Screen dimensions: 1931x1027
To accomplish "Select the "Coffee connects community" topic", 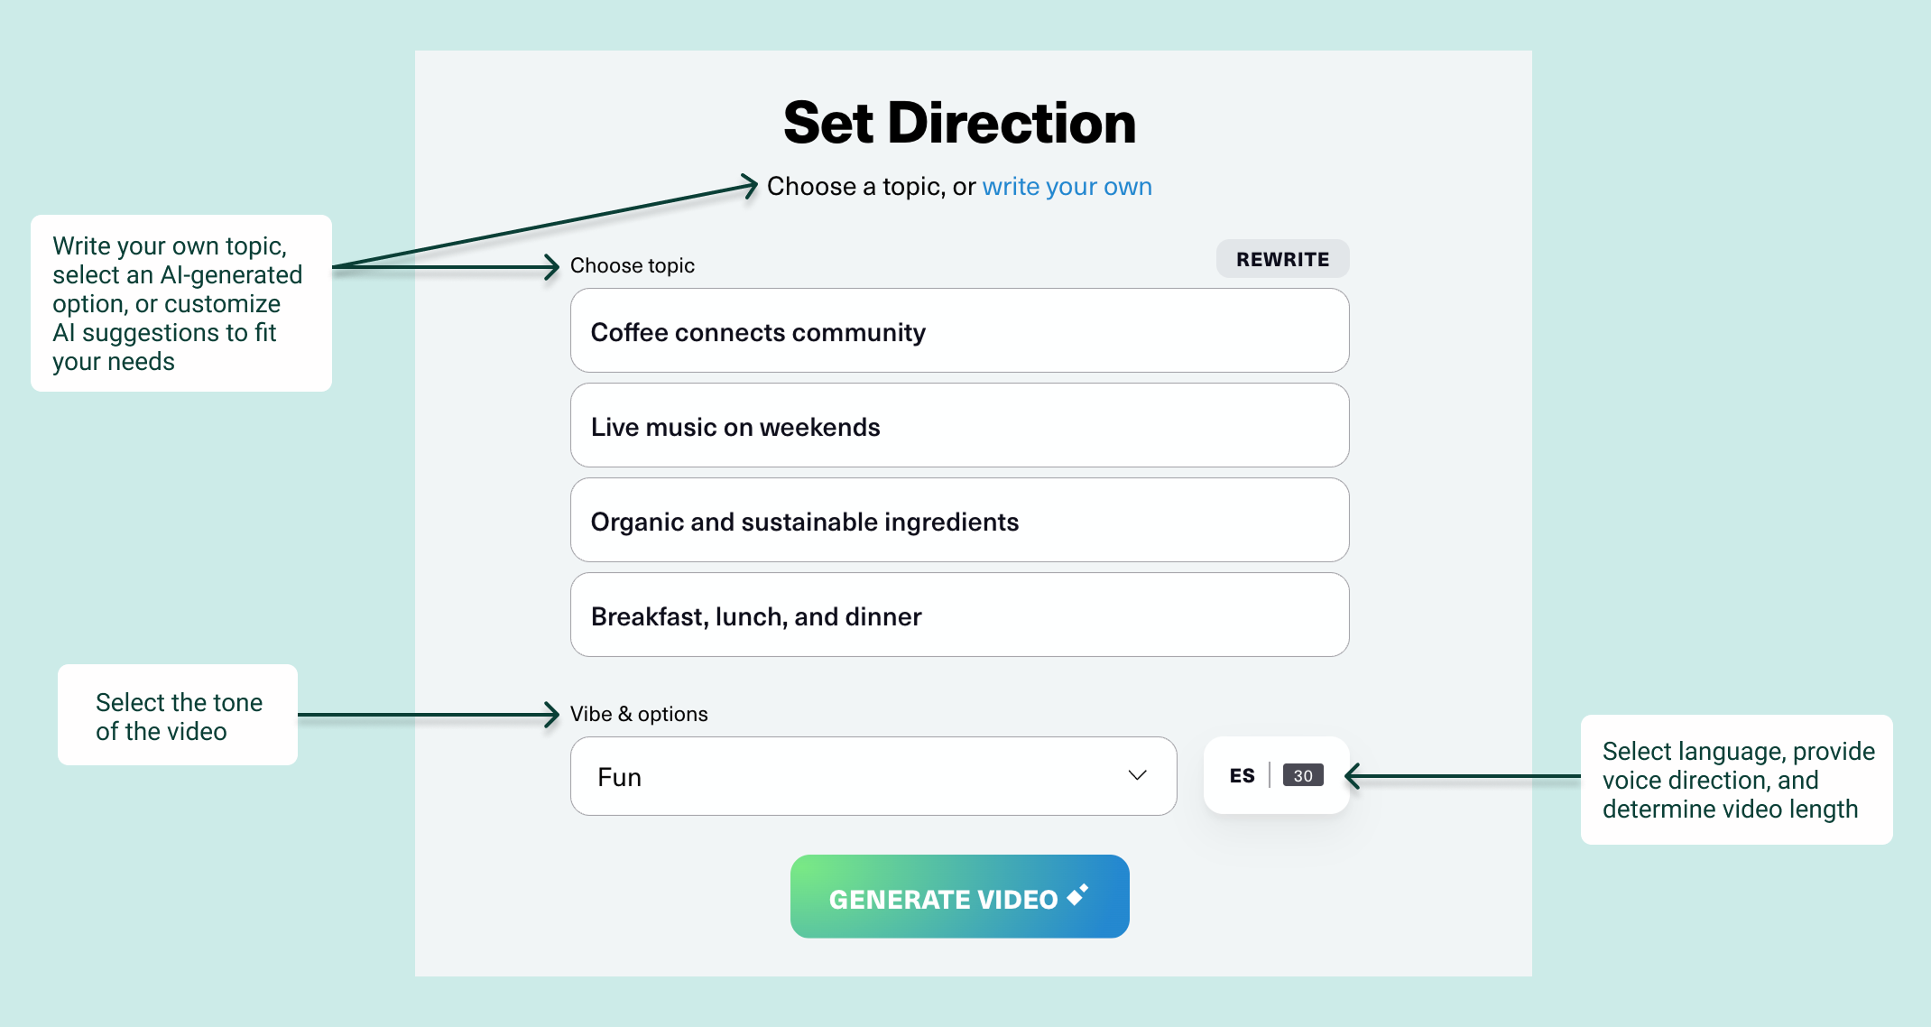I will [959, 331].
